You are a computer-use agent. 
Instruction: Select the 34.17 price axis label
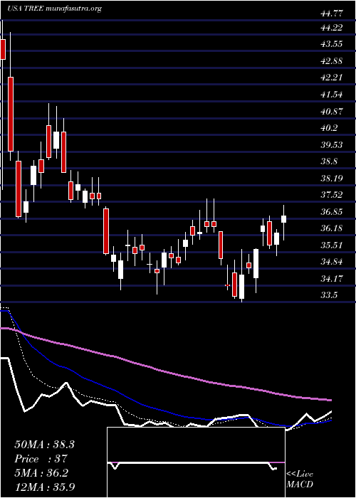pyautogui.click(x=331, y=279)
